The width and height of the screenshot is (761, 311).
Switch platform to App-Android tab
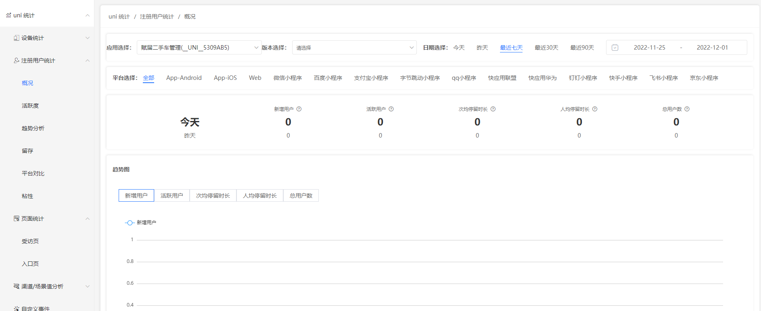(184, 78)
